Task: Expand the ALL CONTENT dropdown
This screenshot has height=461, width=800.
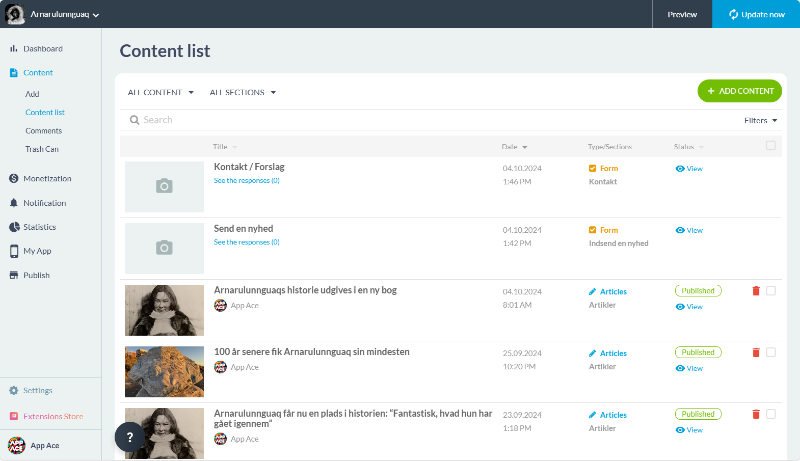Action: [161, 93]
